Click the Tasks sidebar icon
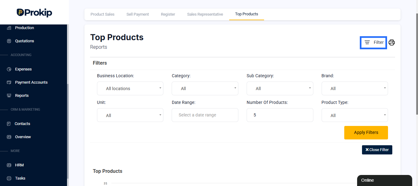 pos(9,178)
